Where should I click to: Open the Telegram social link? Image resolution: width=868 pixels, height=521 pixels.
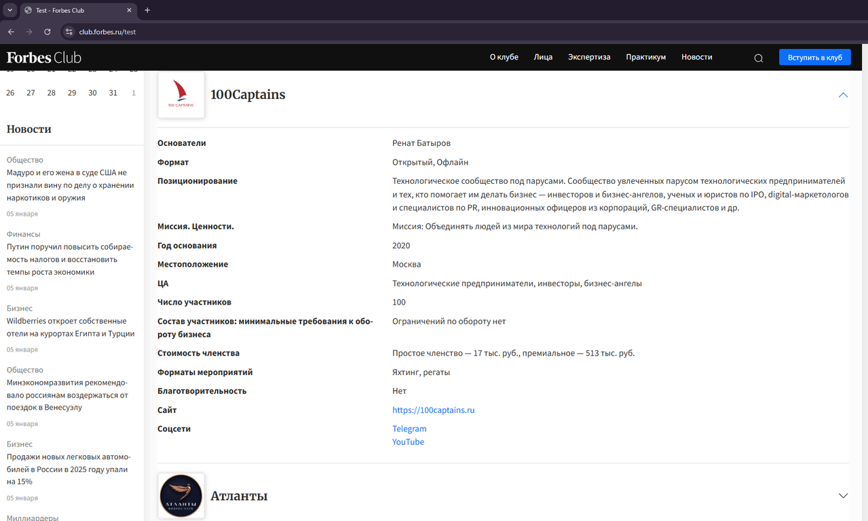[409, 429]
